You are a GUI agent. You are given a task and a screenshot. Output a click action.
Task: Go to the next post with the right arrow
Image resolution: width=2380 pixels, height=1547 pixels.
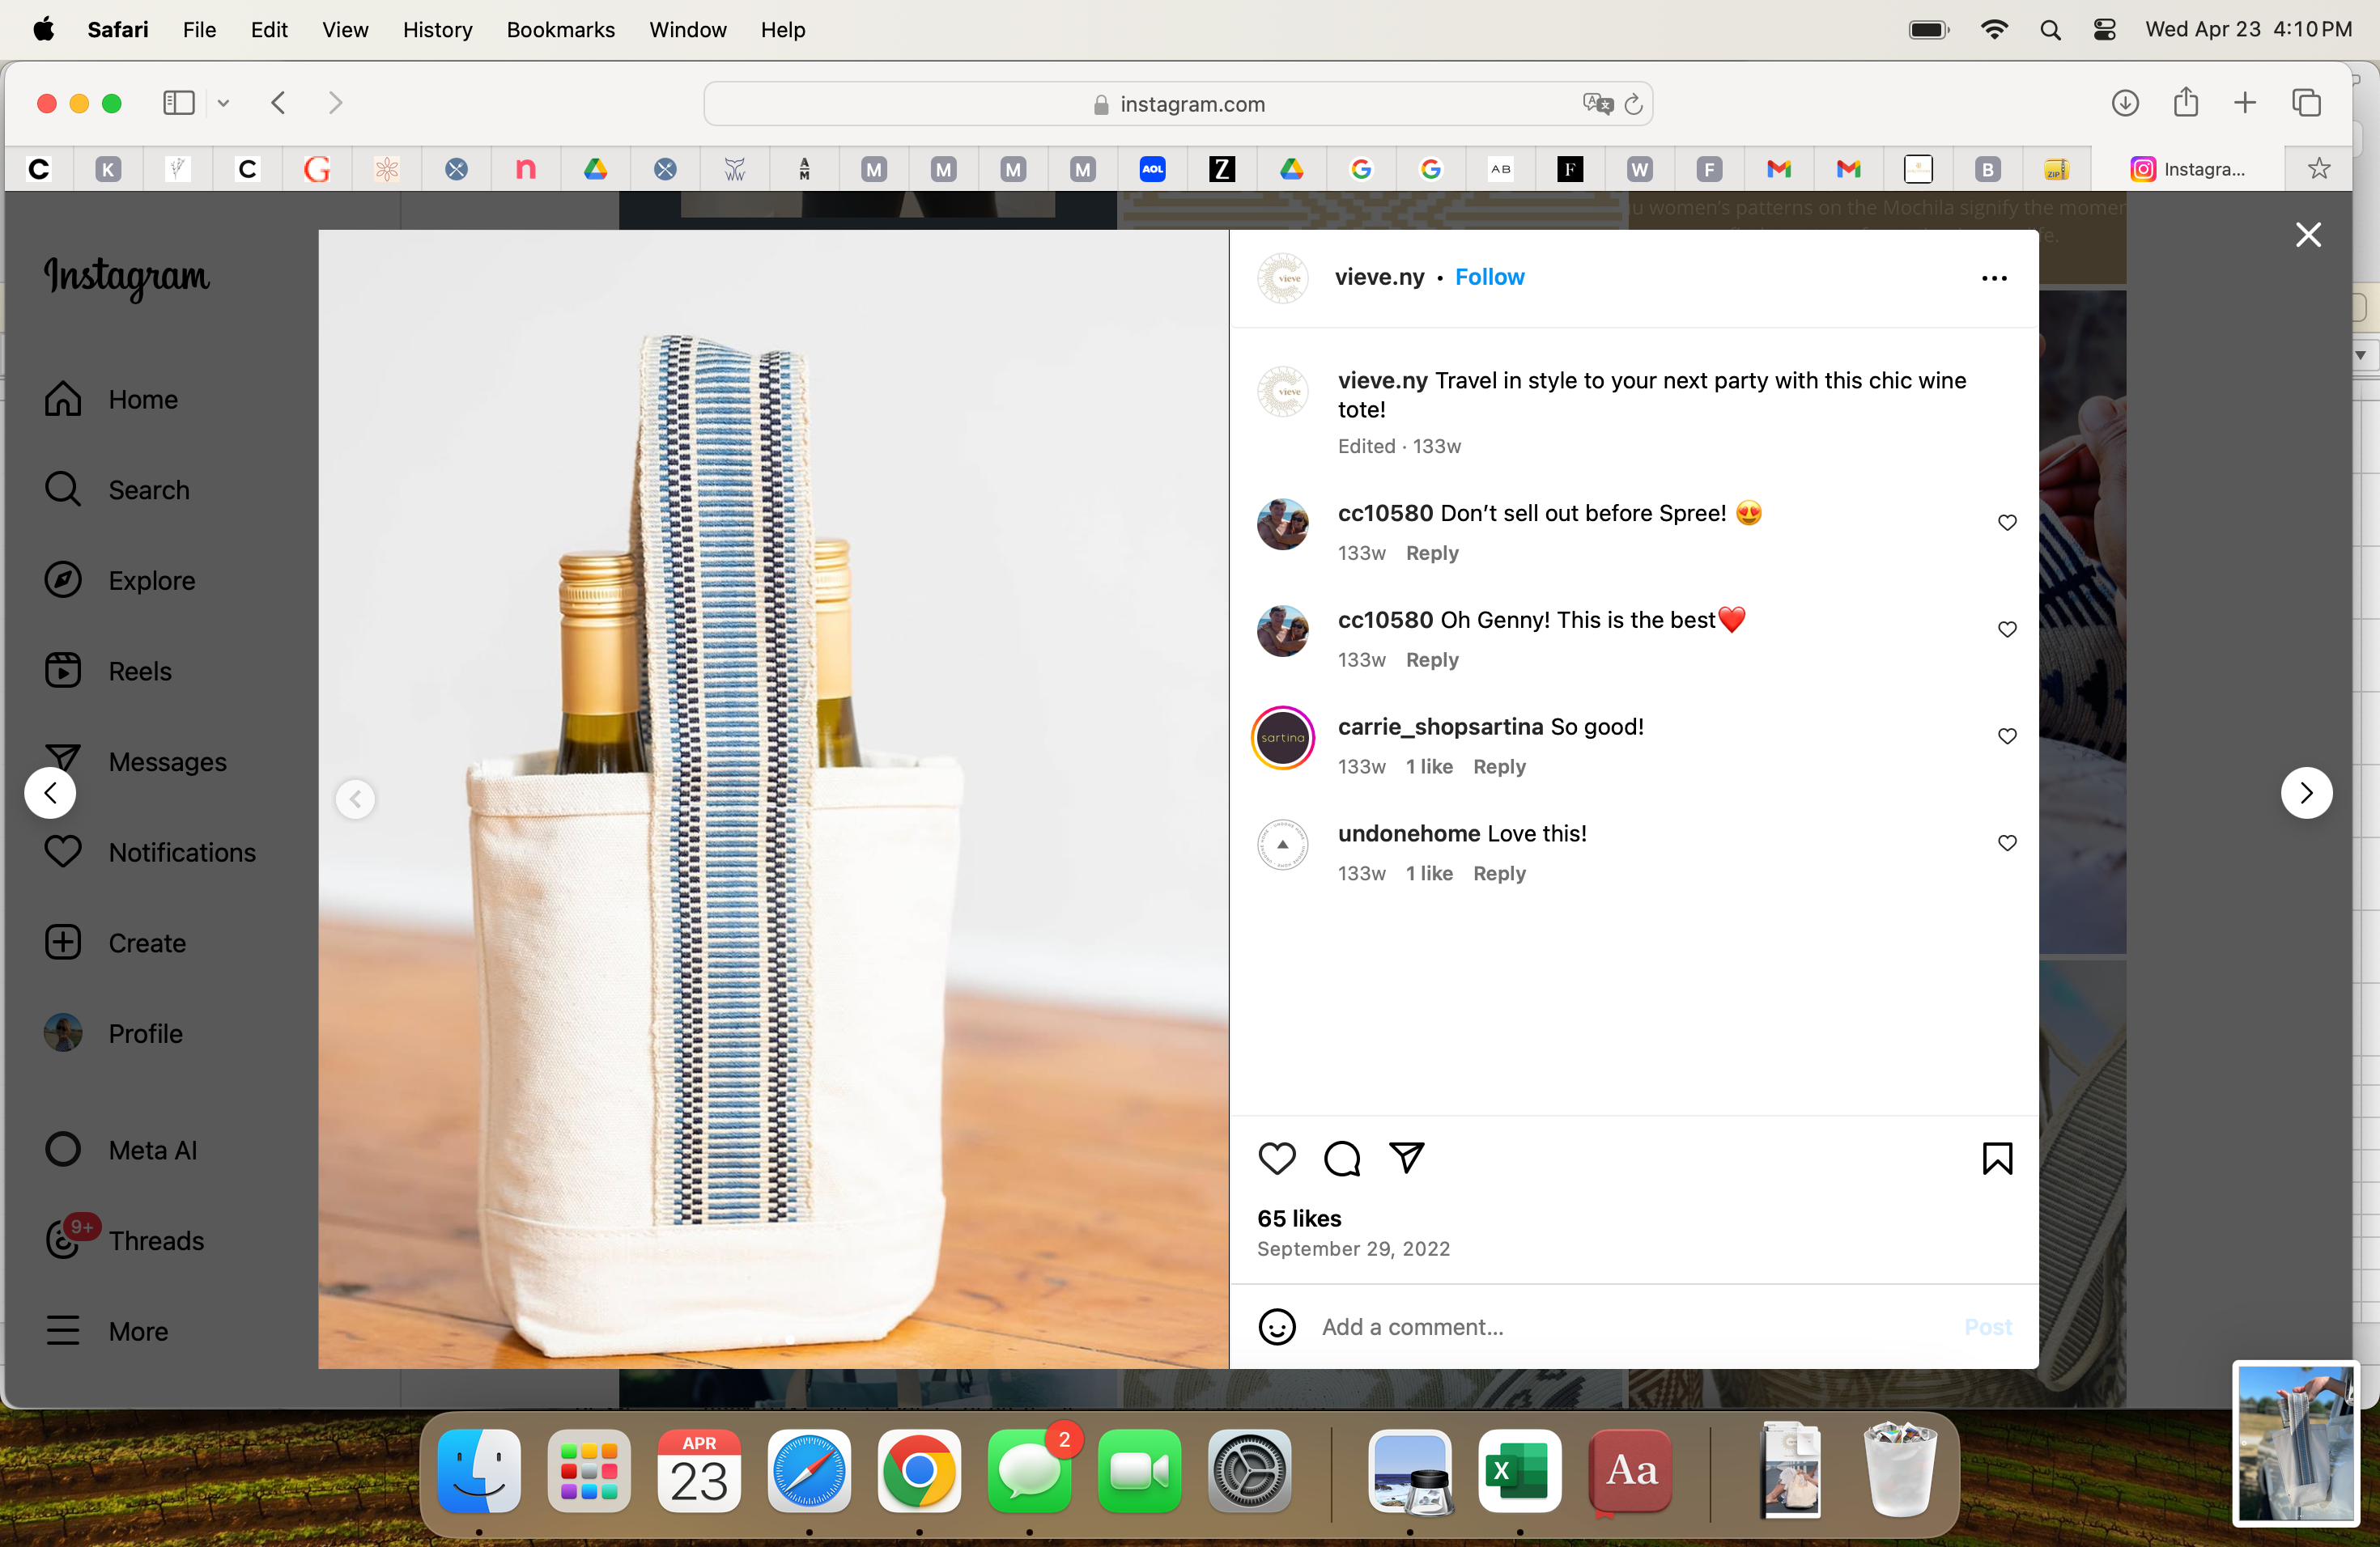[2306, 792]
